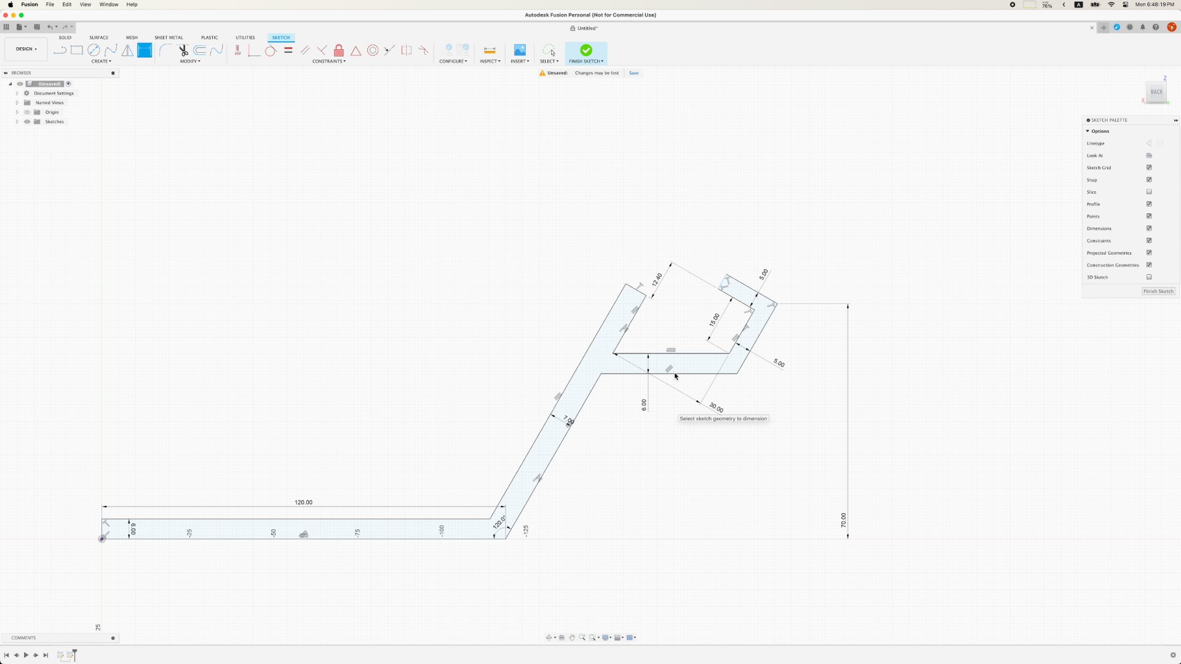Viewport: 1181px width, 664px height.
Task: Switch to the SURFACE tab
Action: coord(98,38)
